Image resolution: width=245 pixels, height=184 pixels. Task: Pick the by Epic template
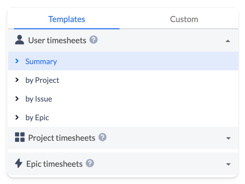(37, 118)
